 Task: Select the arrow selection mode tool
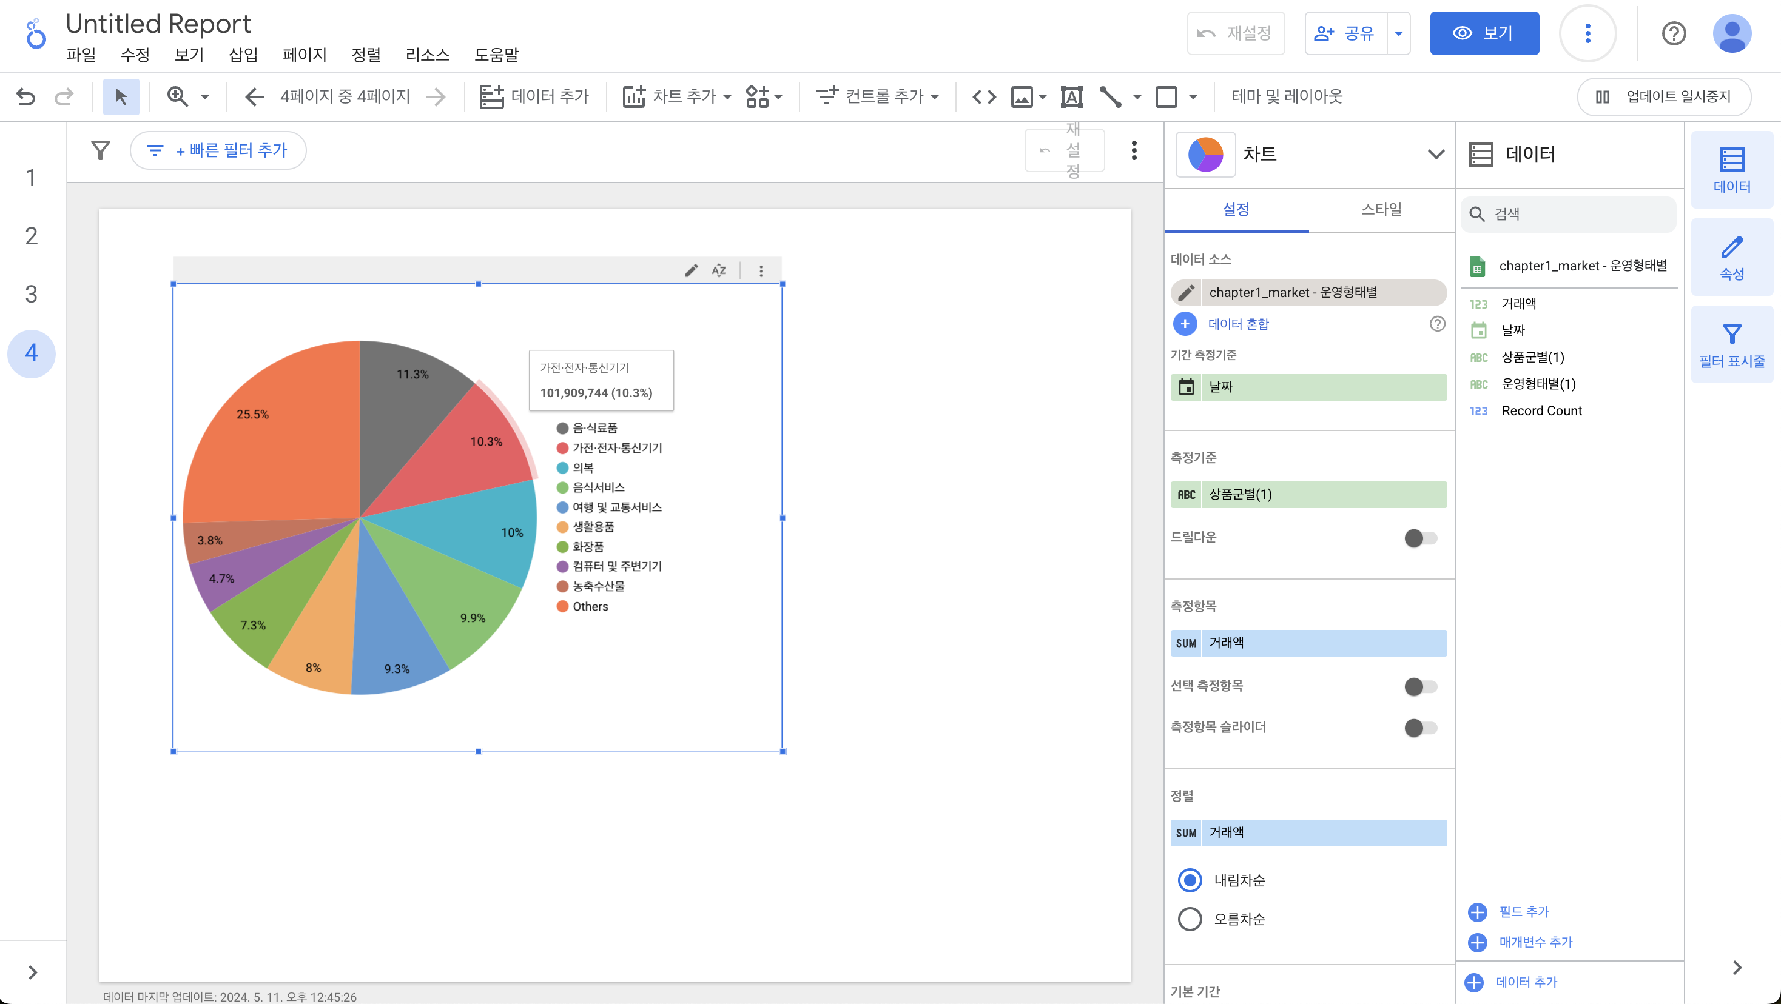(x=121, y=97)
